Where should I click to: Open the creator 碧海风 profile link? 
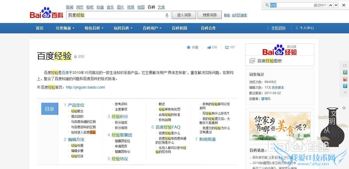pos(266,99)
